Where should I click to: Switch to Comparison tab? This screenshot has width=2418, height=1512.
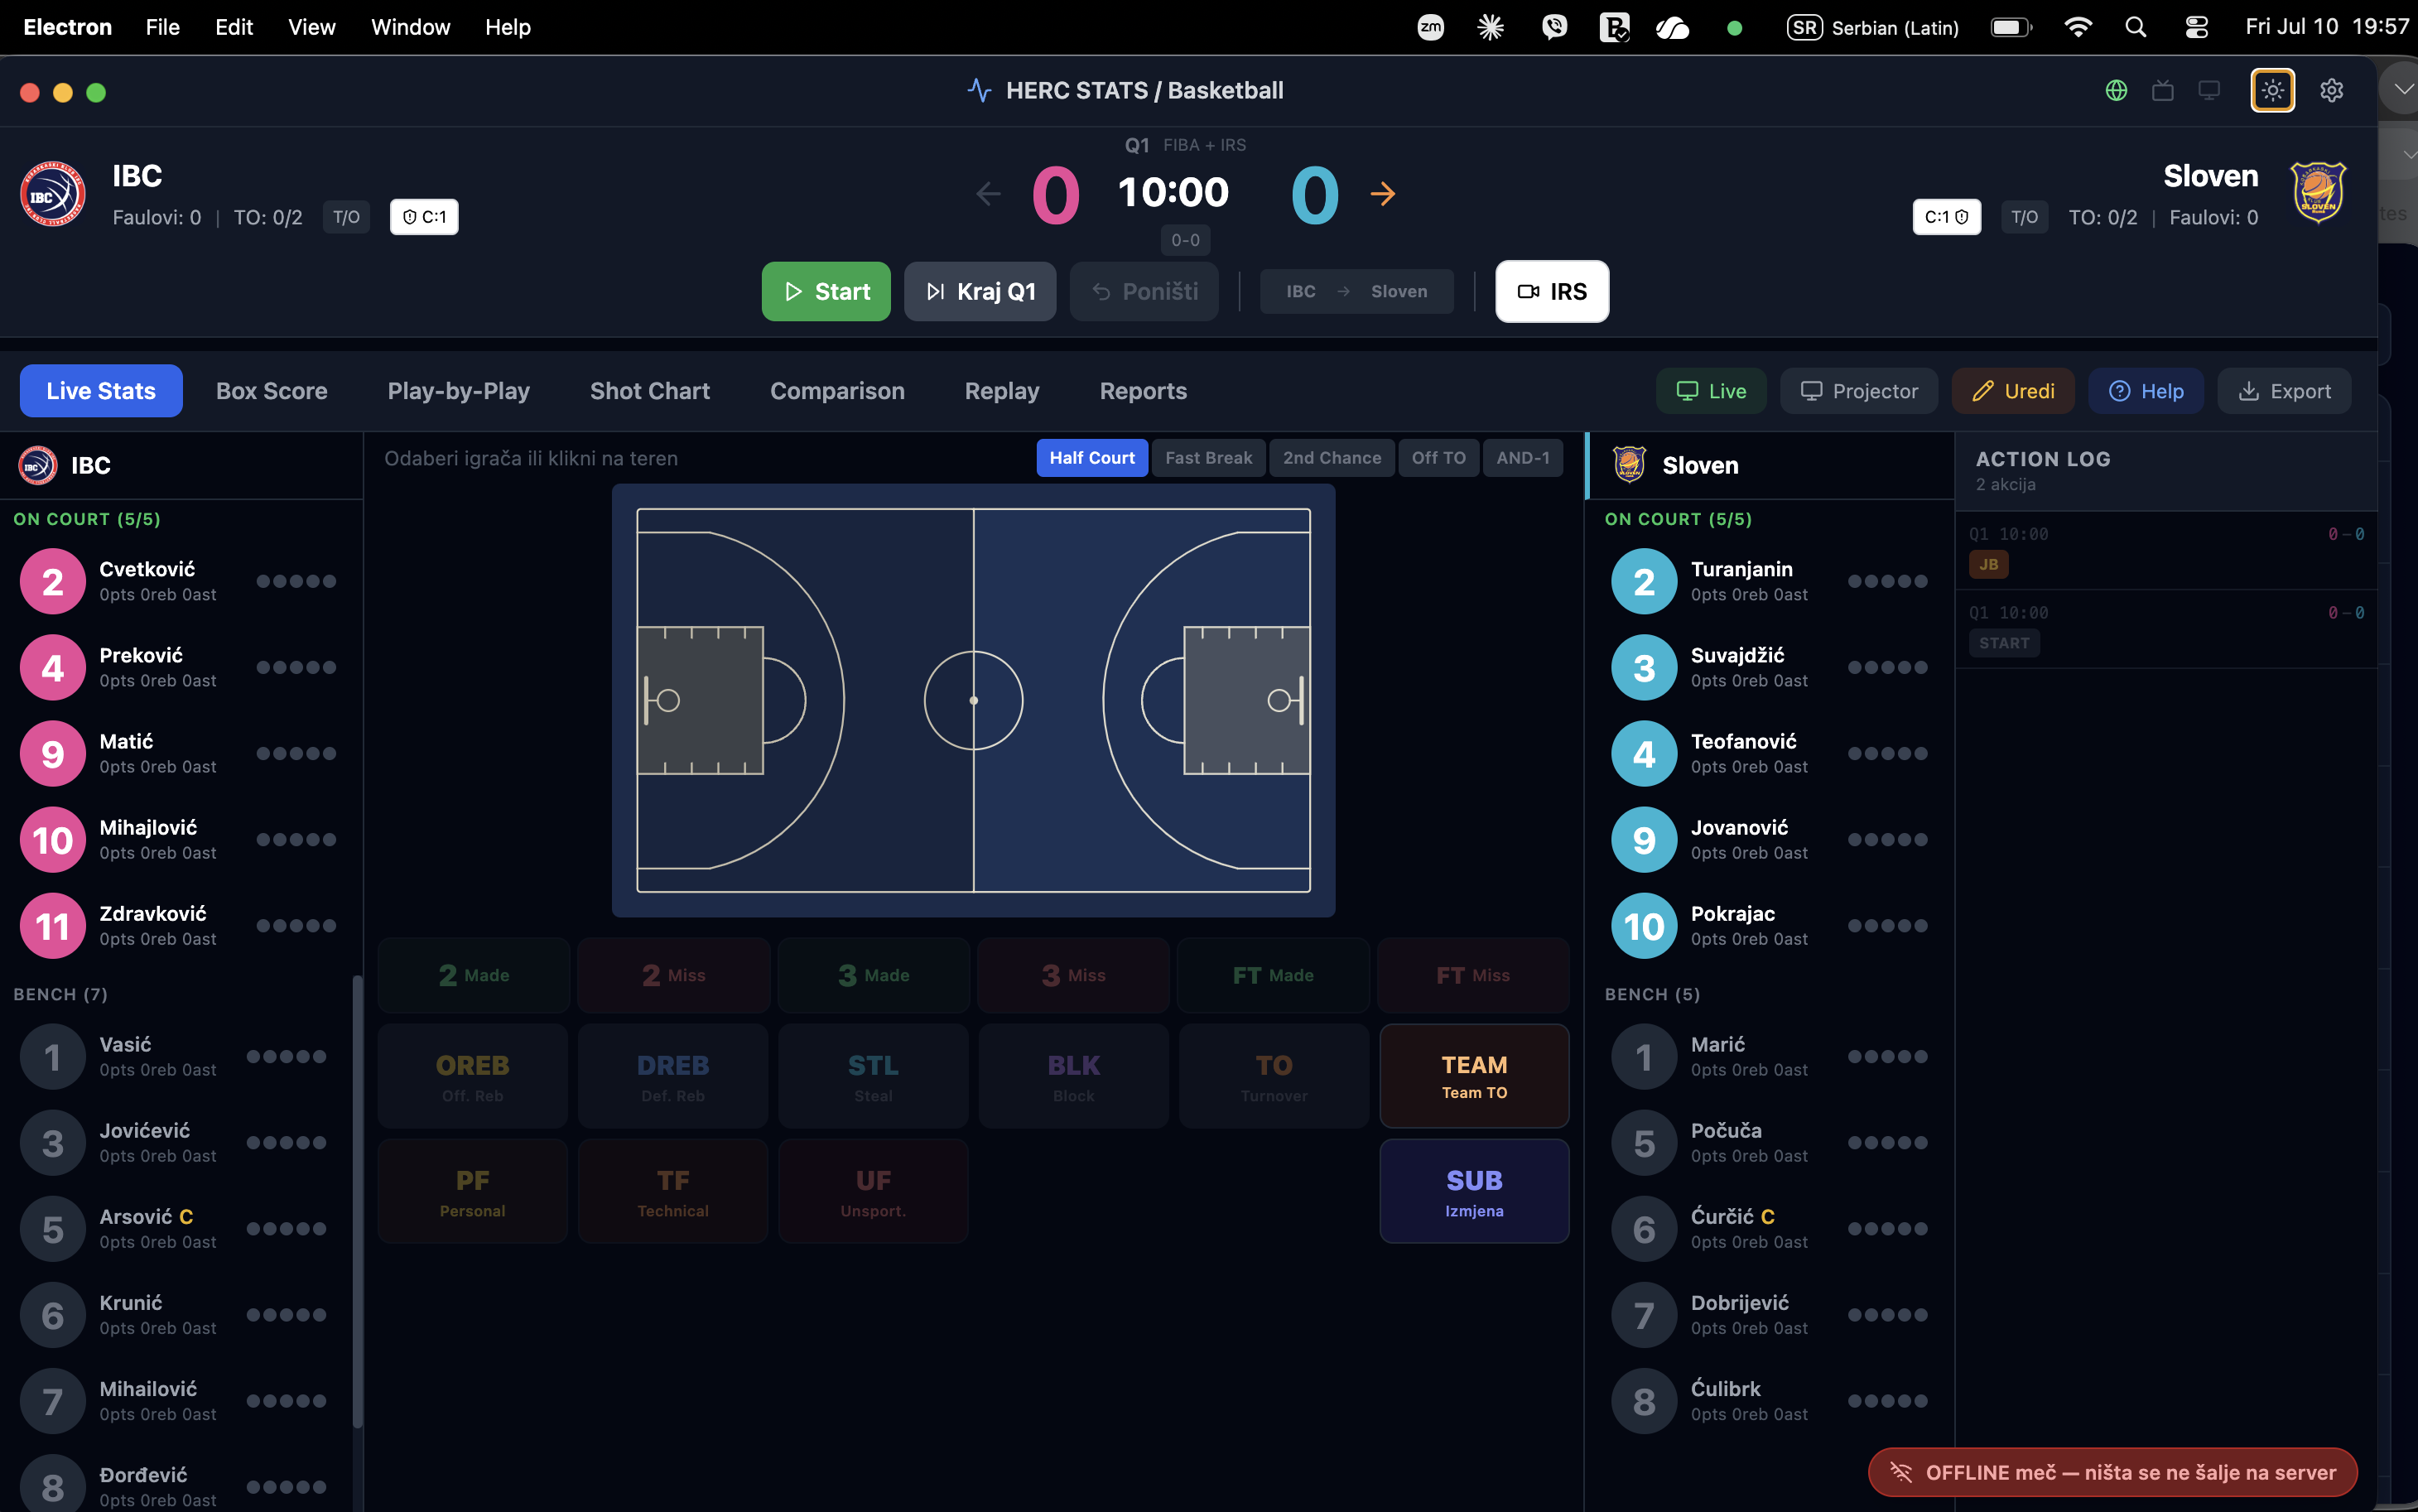pos(837,391)
